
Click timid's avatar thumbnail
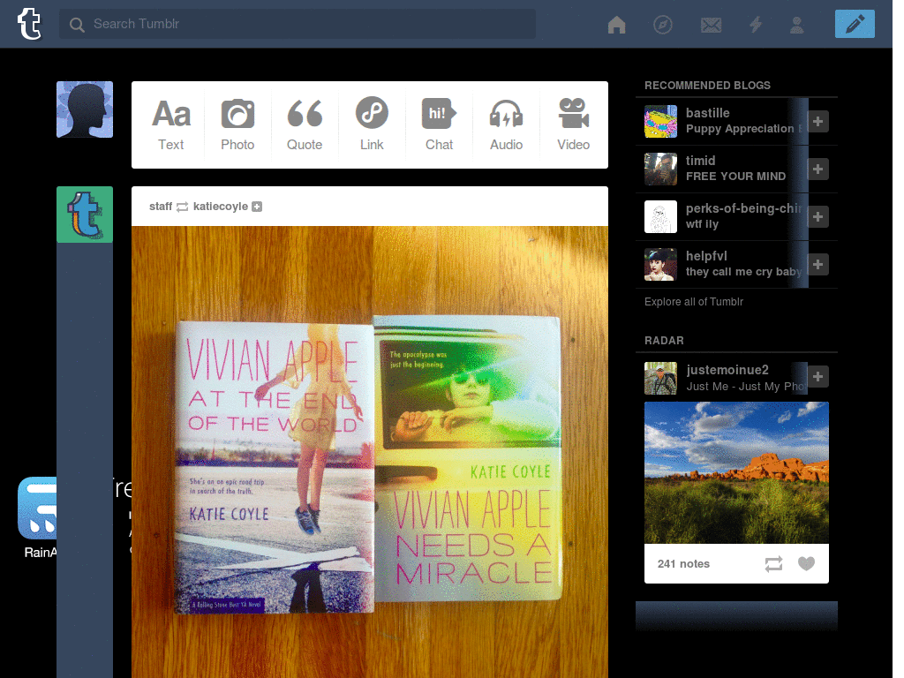click(660, 169)
